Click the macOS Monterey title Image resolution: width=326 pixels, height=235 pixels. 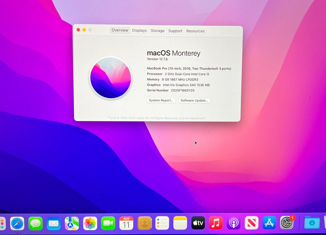point(174,53)
